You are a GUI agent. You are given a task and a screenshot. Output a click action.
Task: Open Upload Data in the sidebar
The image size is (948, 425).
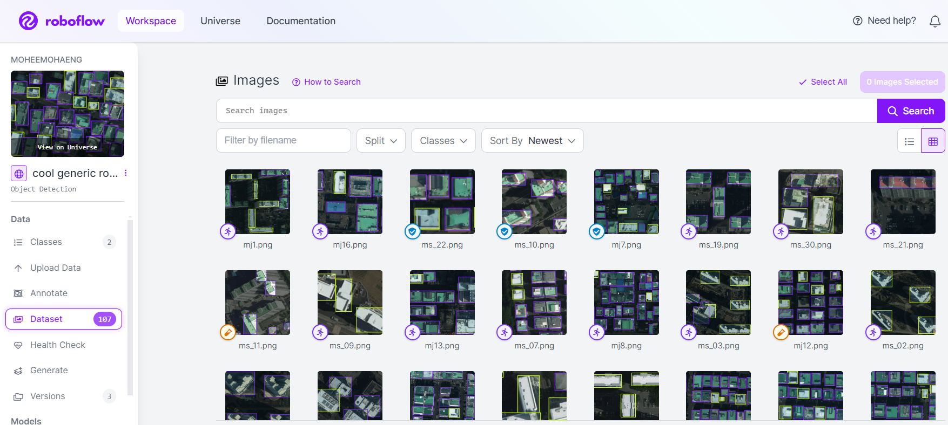(64, 268)
